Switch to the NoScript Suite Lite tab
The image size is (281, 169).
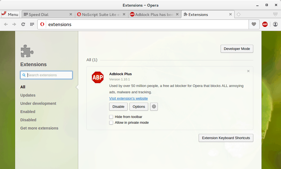point(101,14)
